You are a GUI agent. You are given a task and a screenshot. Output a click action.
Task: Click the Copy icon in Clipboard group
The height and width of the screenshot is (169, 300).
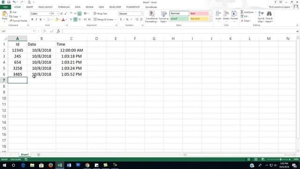point(11,16)
